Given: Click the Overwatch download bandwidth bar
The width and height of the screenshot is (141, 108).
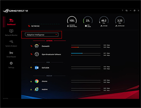Looking at the screenshot, I should click(86, 47).
